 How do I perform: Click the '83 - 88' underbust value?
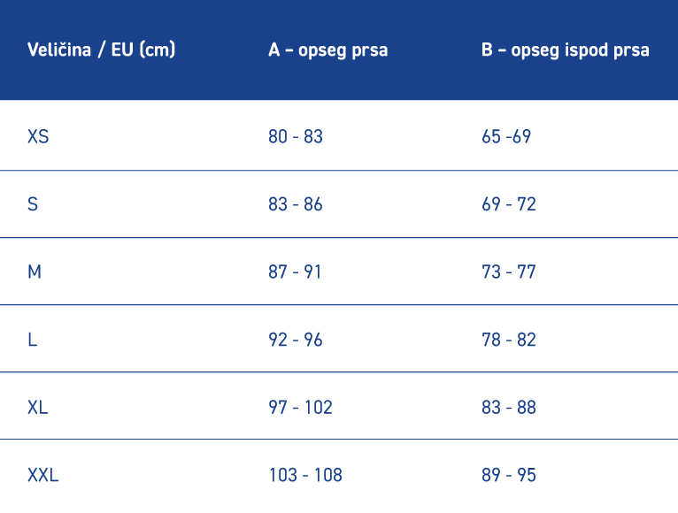pyautogui.click(x=509, y=407)
